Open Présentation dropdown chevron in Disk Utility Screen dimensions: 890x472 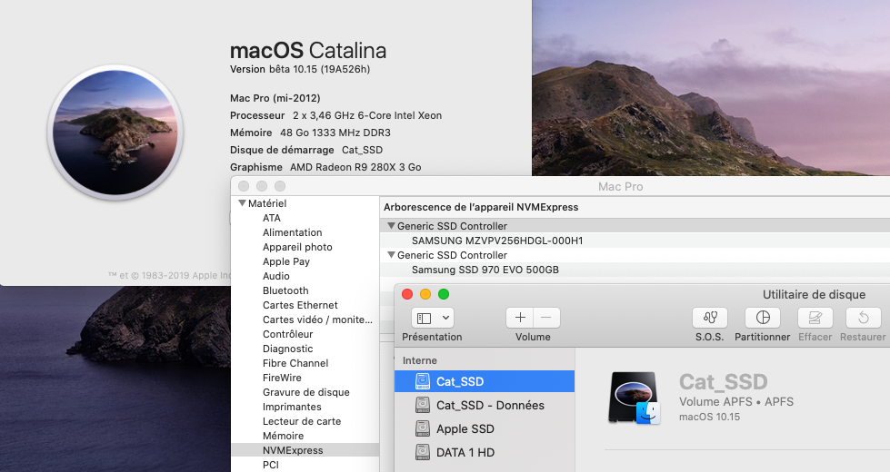(x=446, y=318)
